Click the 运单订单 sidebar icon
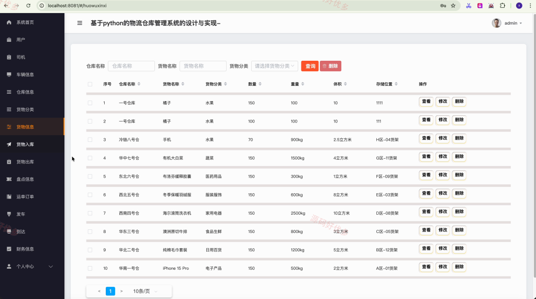This screenshot has width=536, height=299. 9,197
